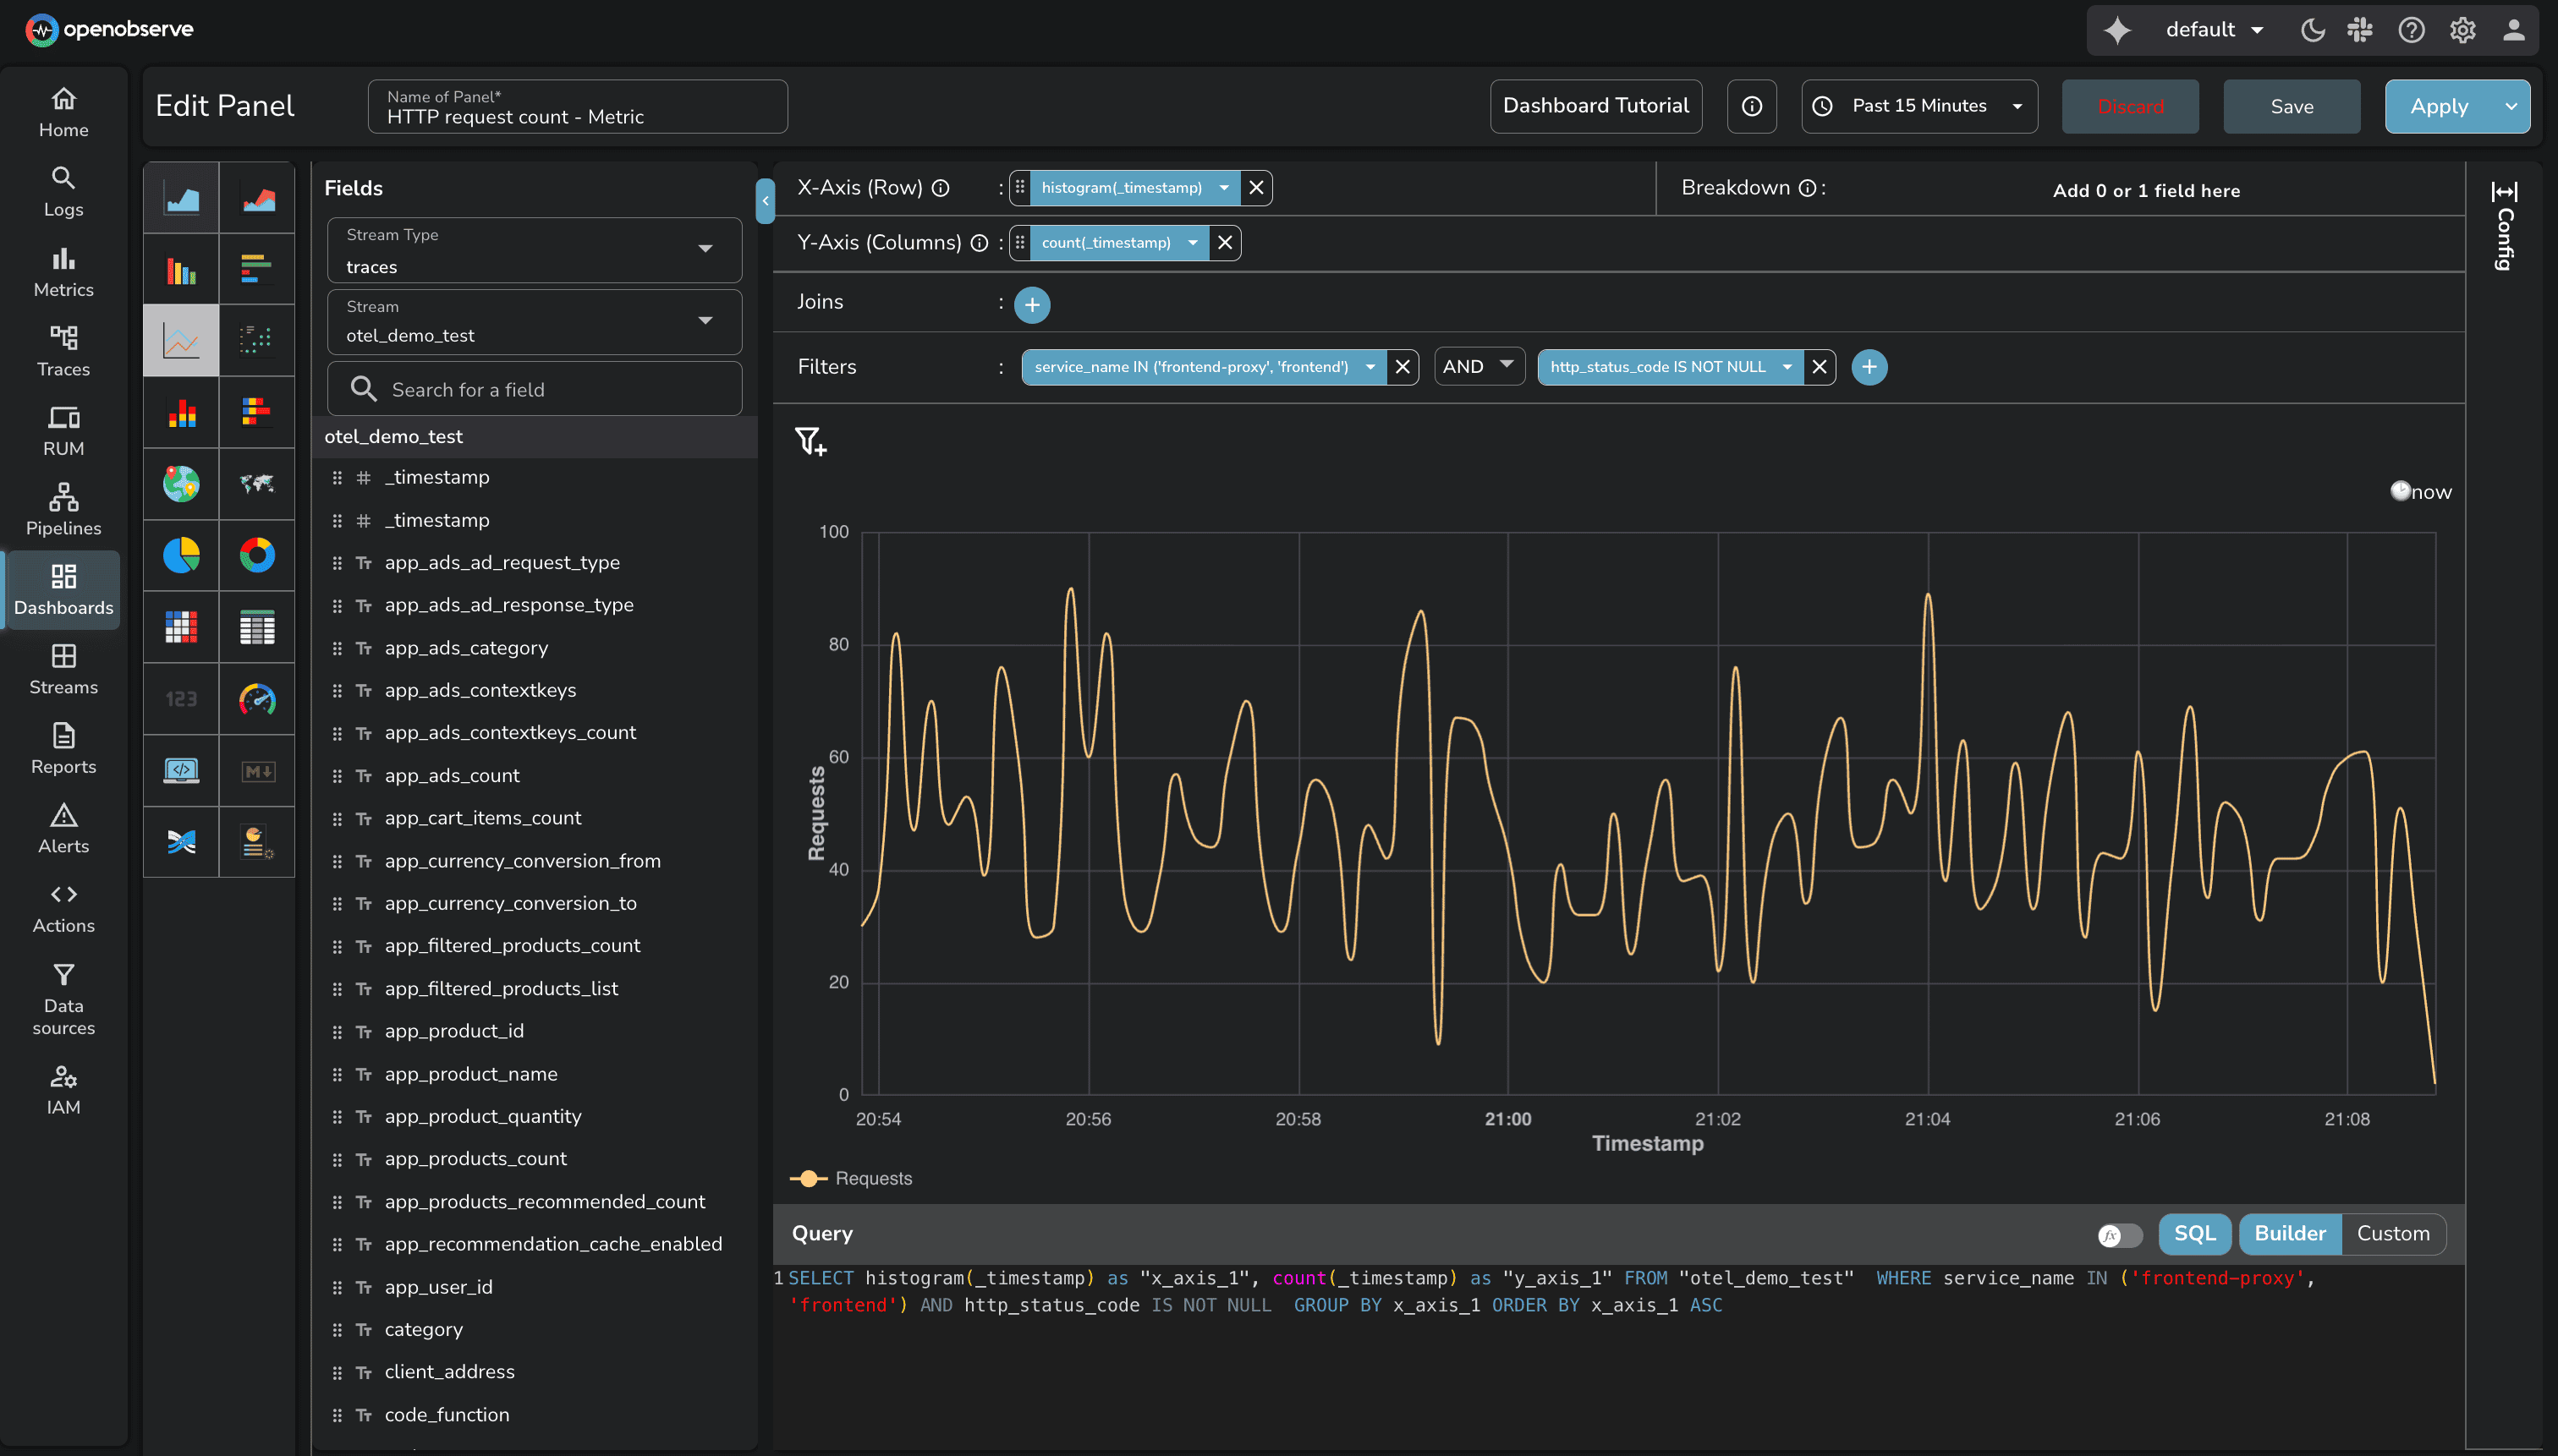The image size is (2558, 1456).
Task: Select the pie chart panel type
Action: click(x=181, y=556)
